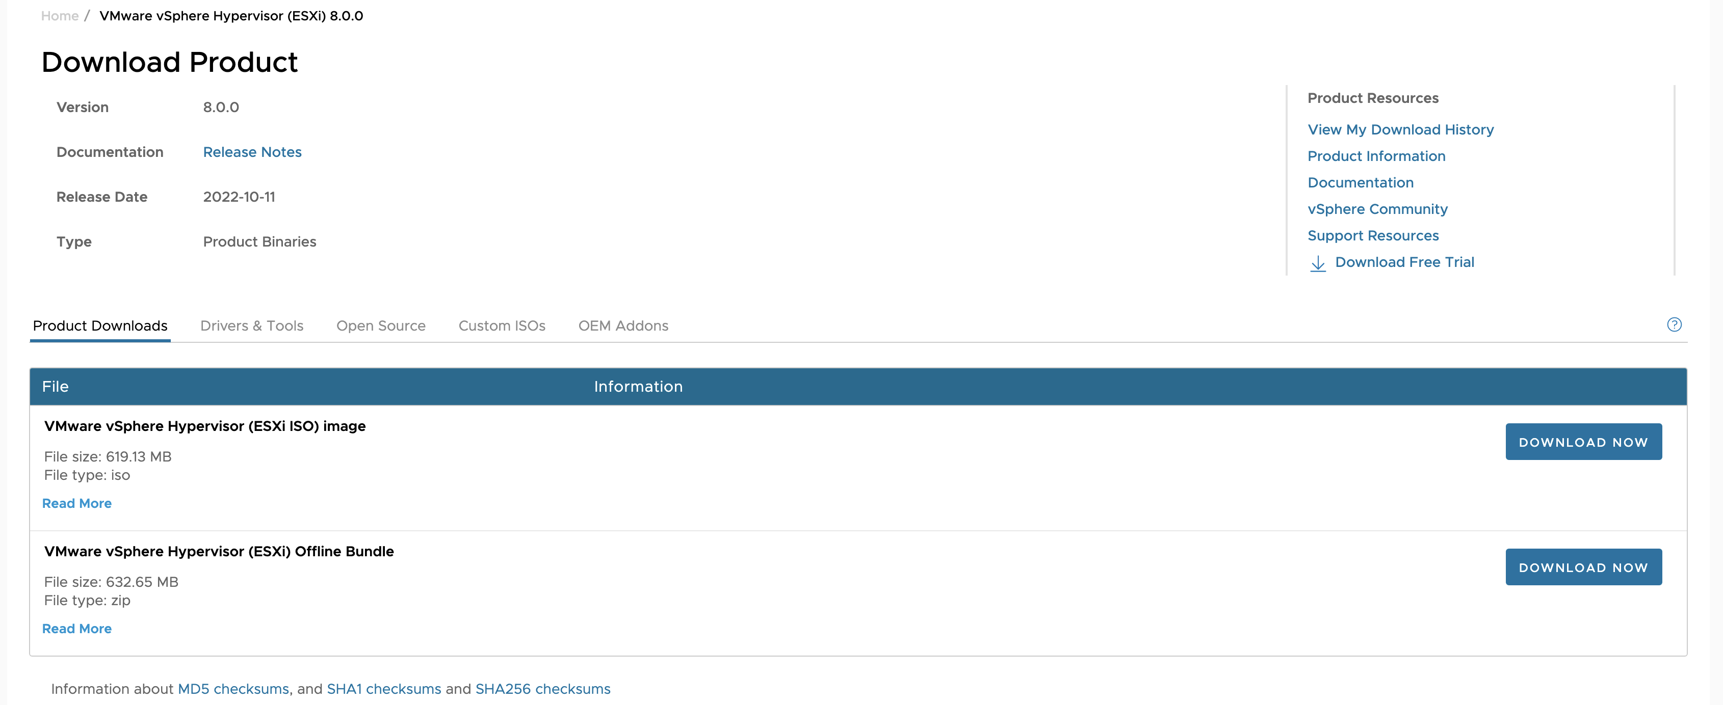Expand Read More under Offline Bundle
Image resolution: width=1723 pixels, height=705 pixels.
77,628
